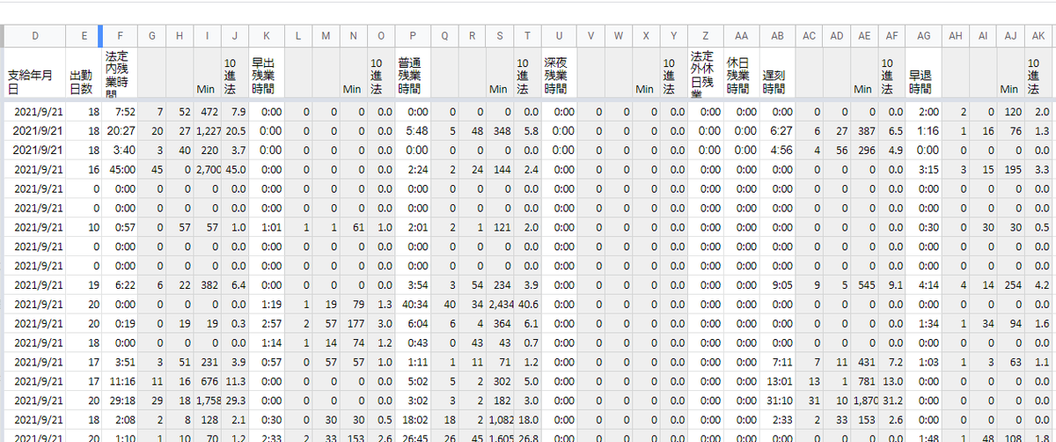Select the cell containing 6:22
This screenshot has width=1056, height=442.
[120, 284]
